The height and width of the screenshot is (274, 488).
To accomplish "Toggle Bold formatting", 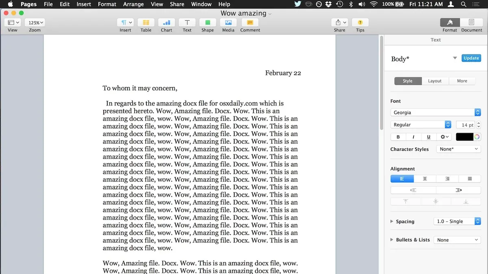I will pyautogui.click(x=398, y=137).
